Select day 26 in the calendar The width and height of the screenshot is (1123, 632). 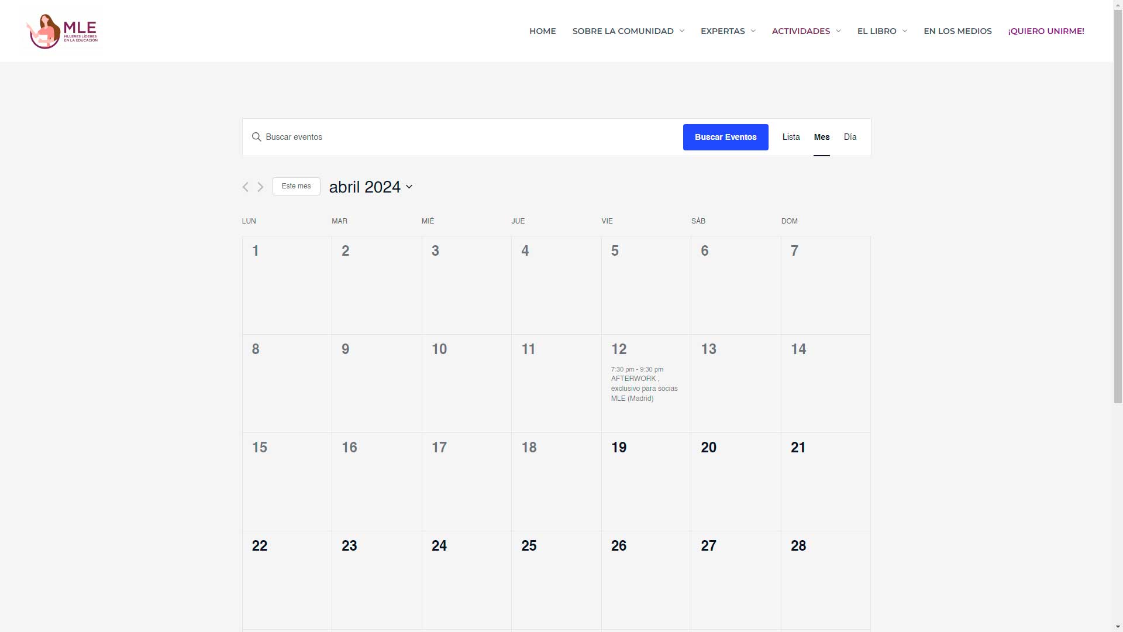coord(619,546)
